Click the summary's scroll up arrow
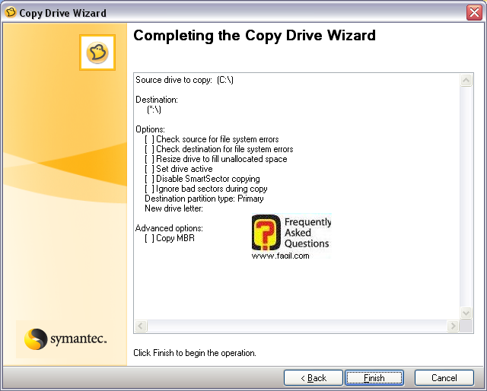The width and height of the screenshot is (487, 391). click(x=467, y=80)
